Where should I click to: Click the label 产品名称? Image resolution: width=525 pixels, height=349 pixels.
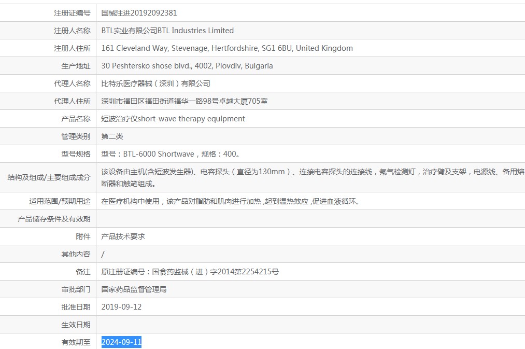pyautogui.click(x=76, y=119)
